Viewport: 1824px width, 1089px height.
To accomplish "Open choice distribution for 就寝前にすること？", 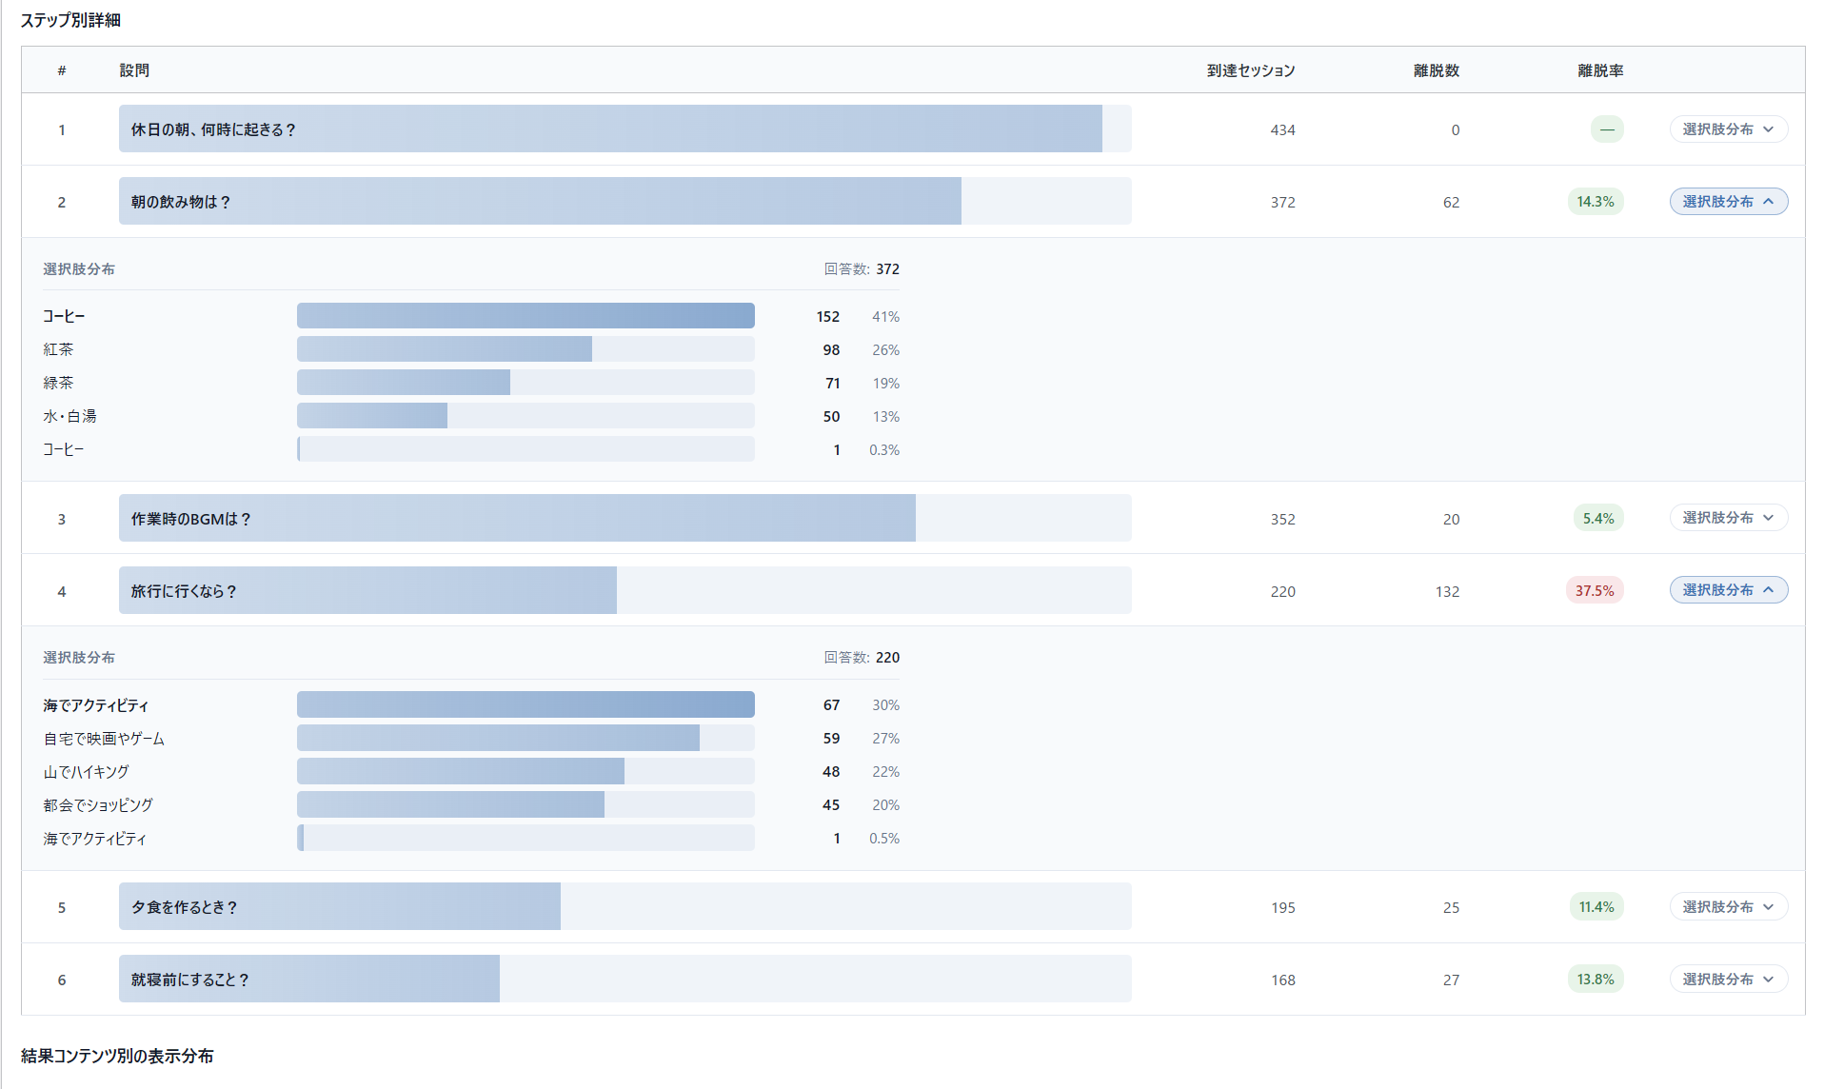I will [x=1728, y=980].
